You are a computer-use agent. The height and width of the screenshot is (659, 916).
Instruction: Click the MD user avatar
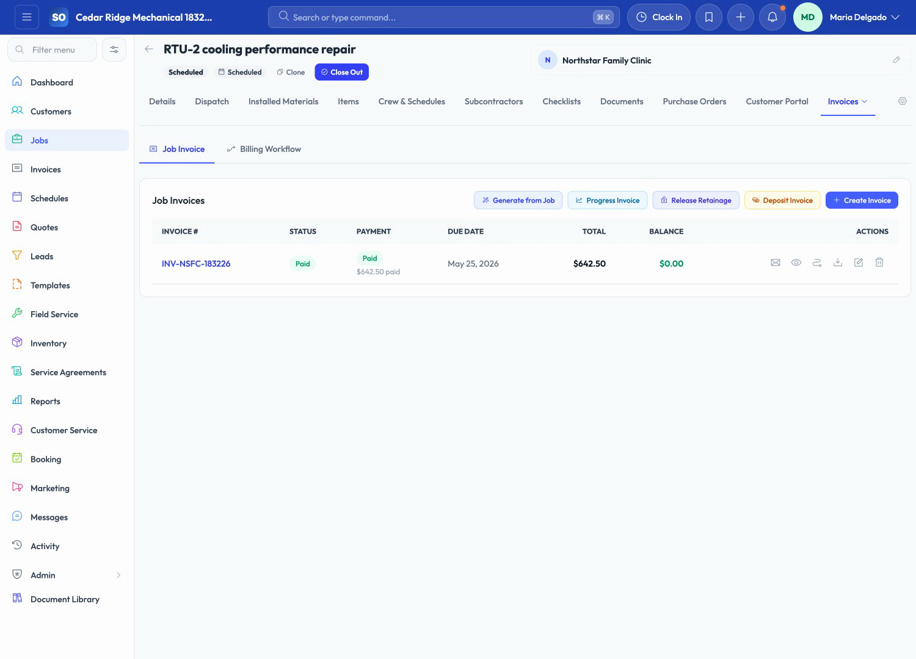click(807, 17)
